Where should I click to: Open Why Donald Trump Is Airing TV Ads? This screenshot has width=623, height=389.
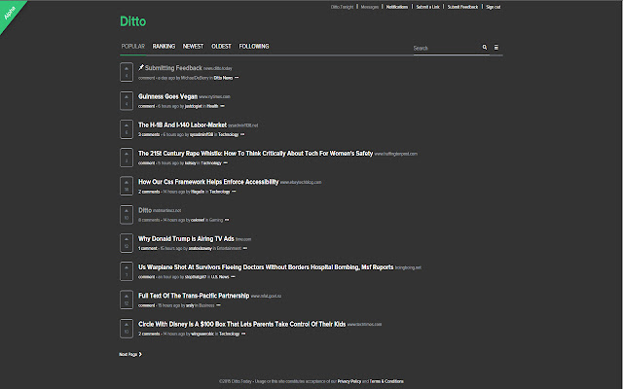coord(186,238)
